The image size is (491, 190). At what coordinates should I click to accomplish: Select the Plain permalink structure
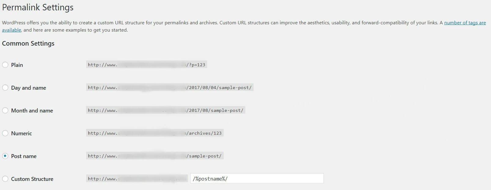point(5,65)
